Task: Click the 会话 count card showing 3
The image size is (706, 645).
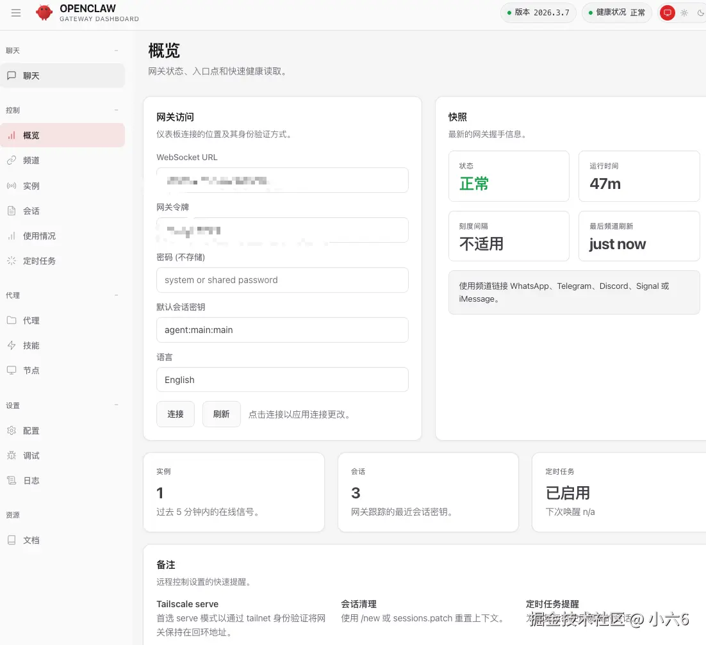Action: click(428, 493)
